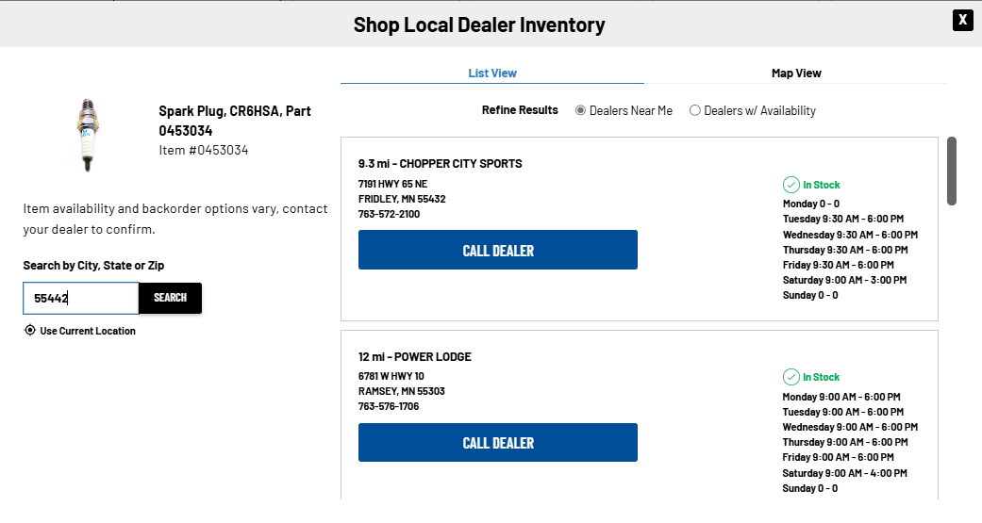The image size is (982, 523).
Task: Click Chopper City Sports phone number 763-572-2100
Action: click(x=389, y=214)
